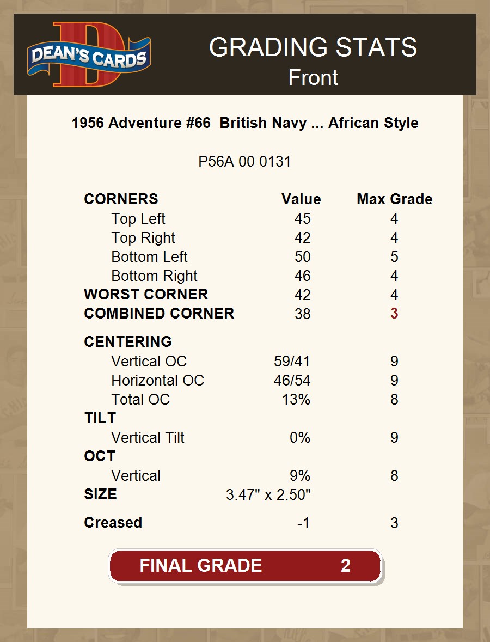Click the Bottom Left corner label
Viewport: 490px width, 642px height.
click(x=149, y=257)
